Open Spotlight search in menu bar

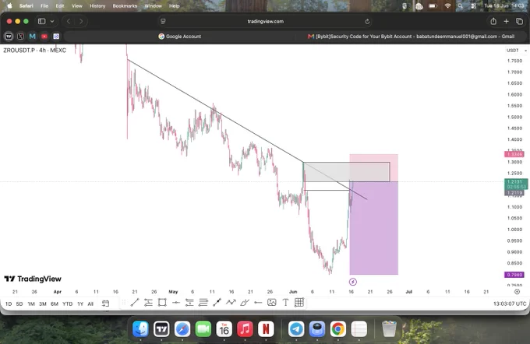click(460, 5)
